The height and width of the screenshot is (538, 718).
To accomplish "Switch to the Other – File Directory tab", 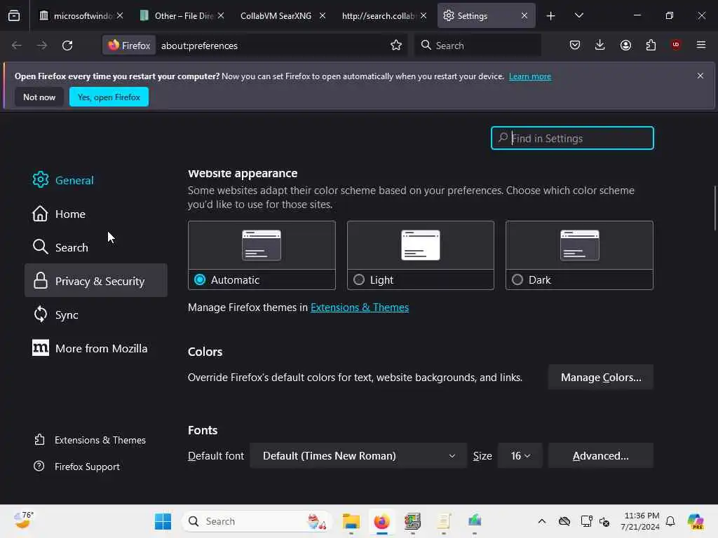I will pyautogui.click(x=182, y=15).
